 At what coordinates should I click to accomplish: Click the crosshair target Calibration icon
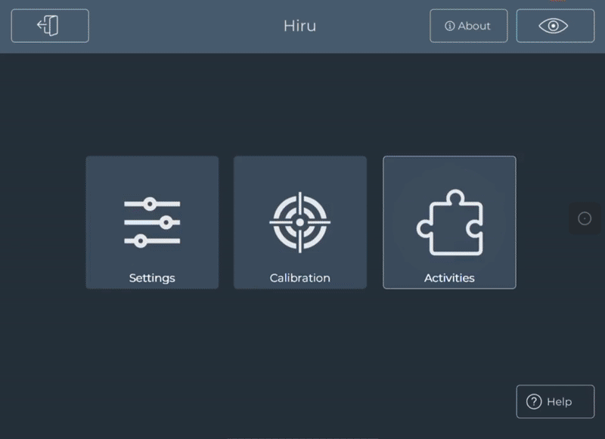[x=299, y=222]
